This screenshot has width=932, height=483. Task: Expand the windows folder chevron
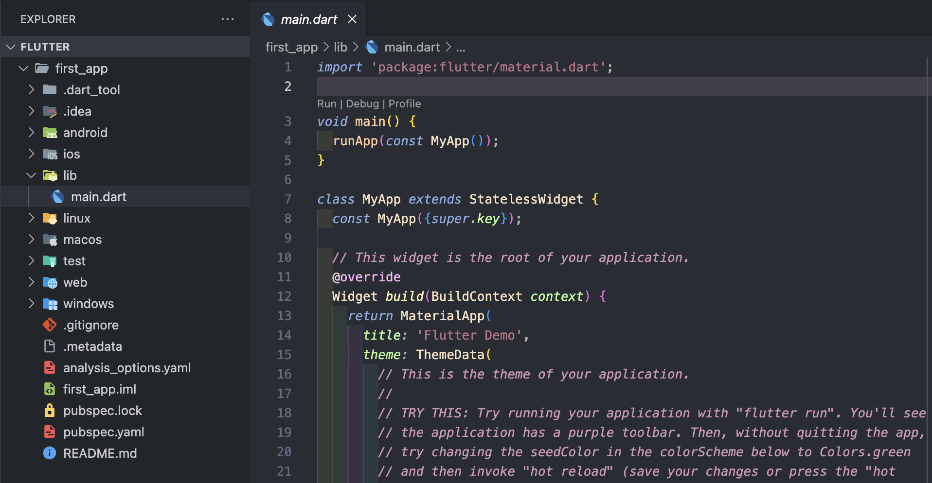pyautogui.click(x=31, y=304)
